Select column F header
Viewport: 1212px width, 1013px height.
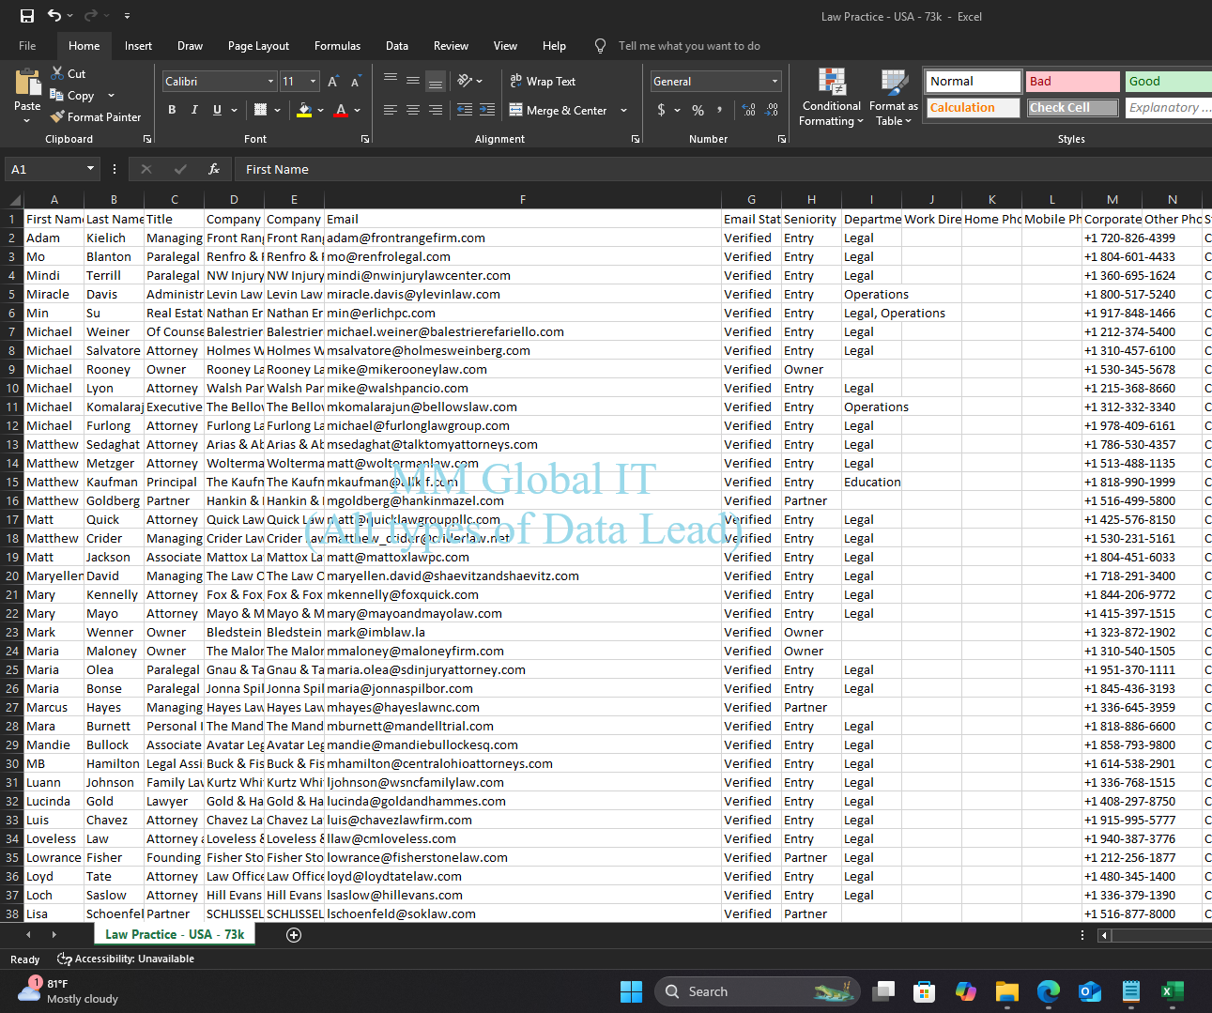(523, 199)
